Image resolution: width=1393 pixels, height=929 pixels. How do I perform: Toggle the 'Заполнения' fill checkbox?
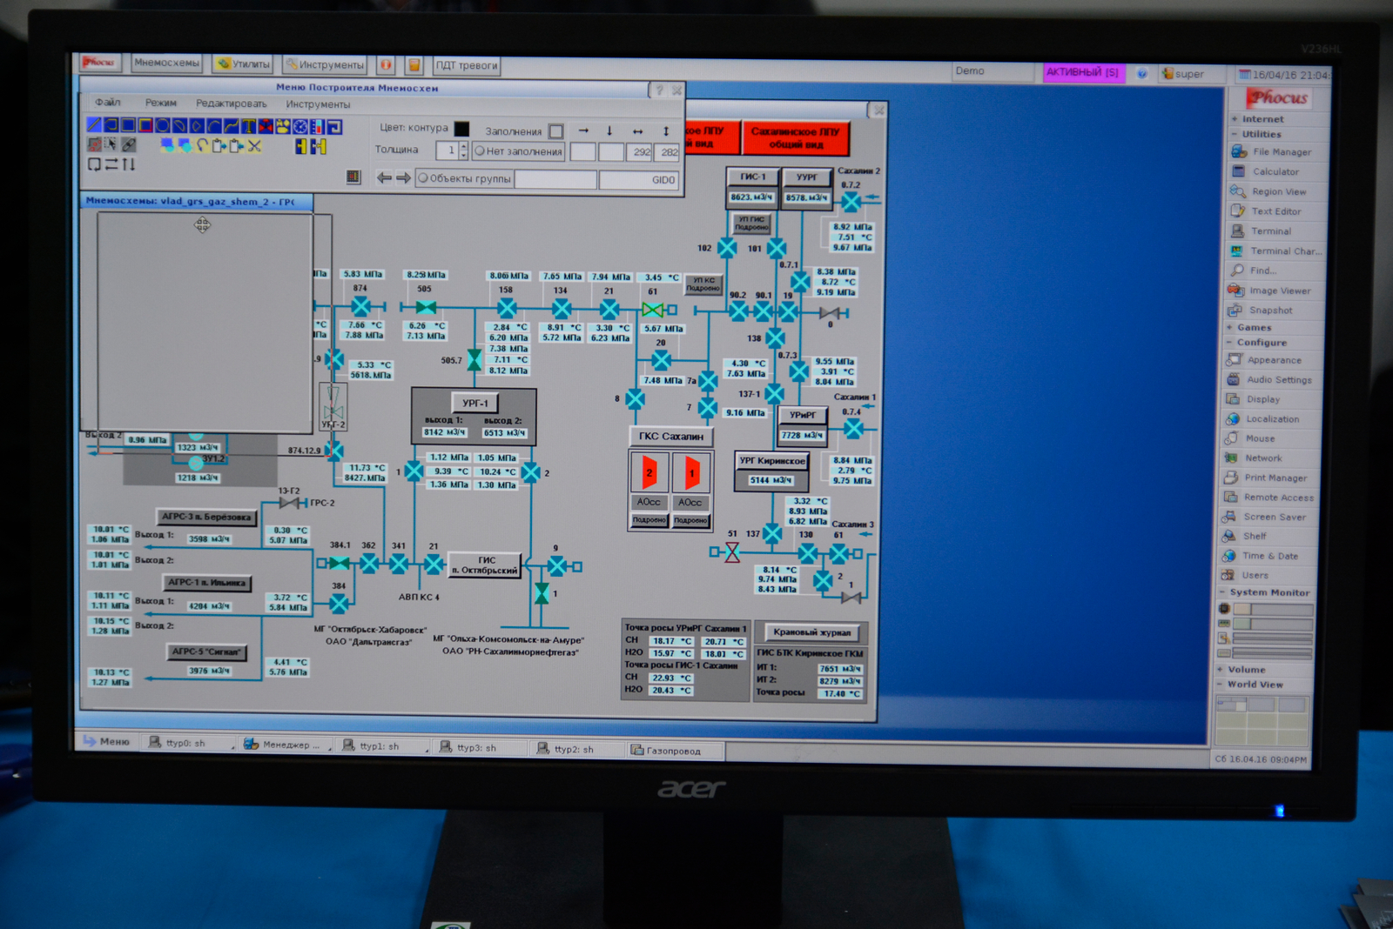coord(556,131)
